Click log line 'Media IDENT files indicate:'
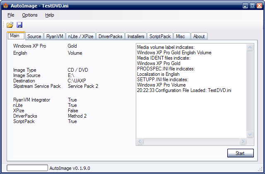The image size is (265, 174). pos(164,58)
